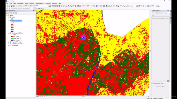Uncheck the 33_edge_pat_2015.img layer checkbox
The height and width of the screenshot is (99, 177).
pyautogui.click(x=10, y=33)
